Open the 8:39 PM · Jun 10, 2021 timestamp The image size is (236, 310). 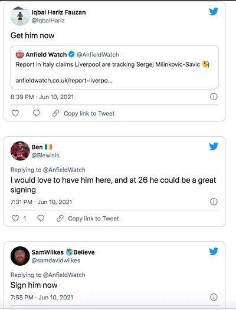pyautogui.click(x=42, y=97)
